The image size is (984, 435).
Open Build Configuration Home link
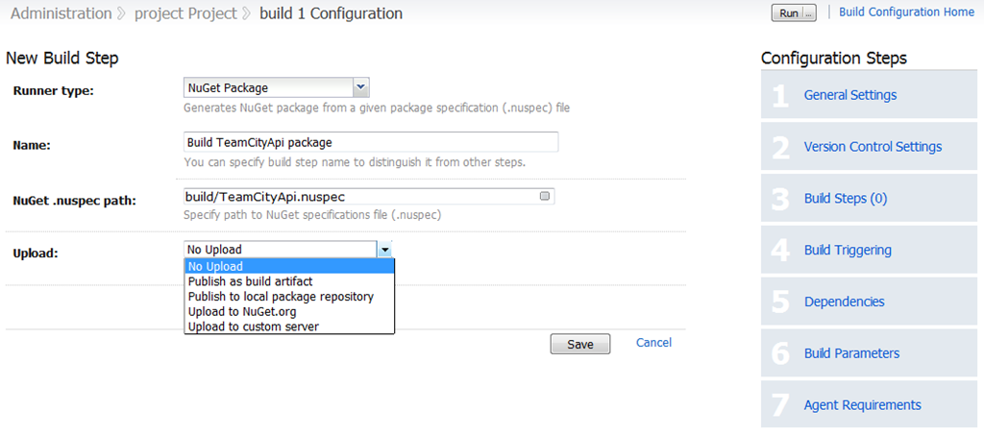click(906, 12)
